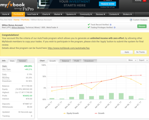149x120 pixels.
Task: Click the Trading Privileges Verified checkmark
Action: coord(89,27)
